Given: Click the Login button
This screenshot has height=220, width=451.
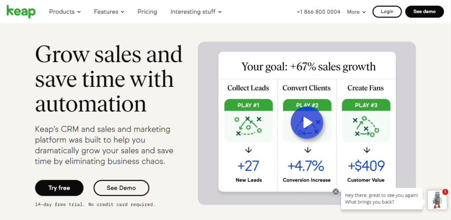Looking at the screenshot, I should point(387,12).
